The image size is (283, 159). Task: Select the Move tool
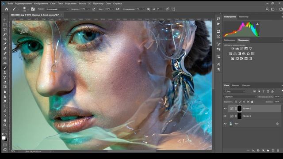5,20
